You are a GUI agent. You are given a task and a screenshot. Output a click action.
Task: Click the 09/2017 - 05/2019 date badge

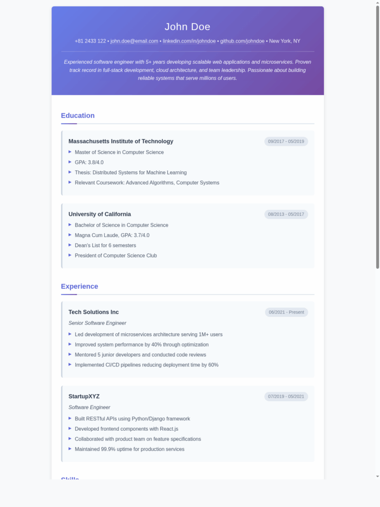286,141
